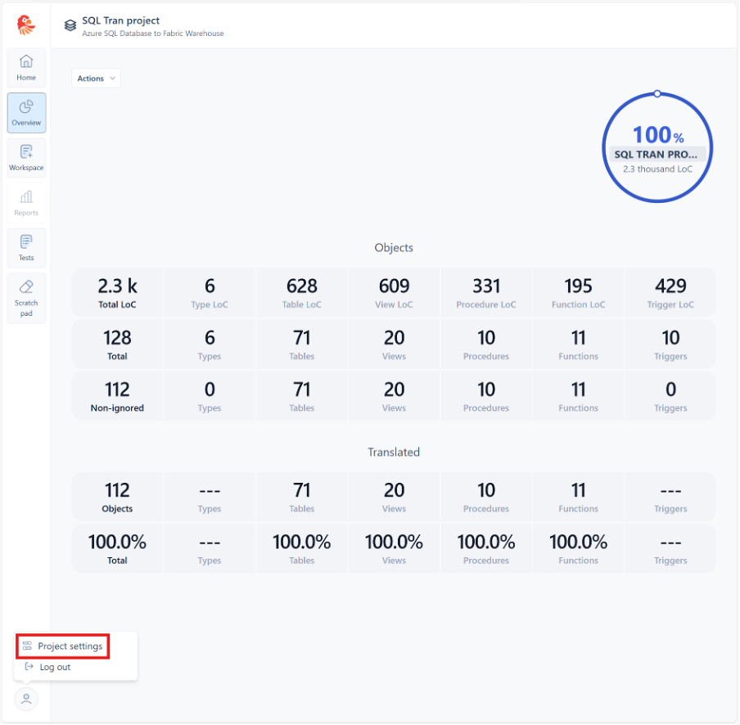740x725 pixels.
Task: Click the 100.0% translated Views card
Action: click(x=394, y=548)
